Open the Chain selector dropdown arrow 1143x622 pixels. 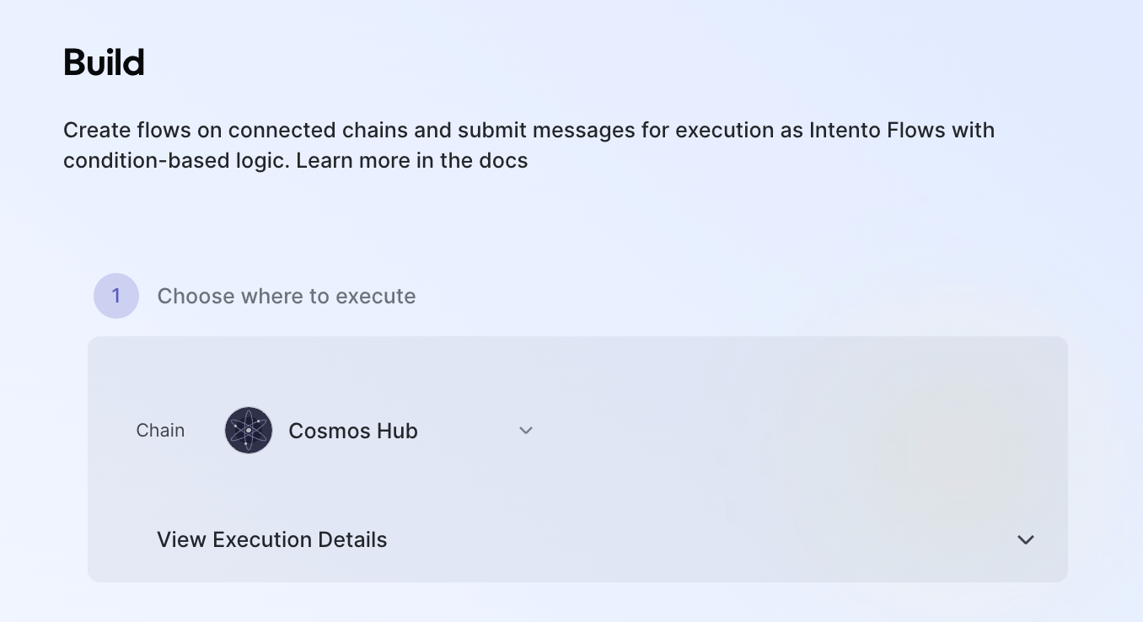(526, 431)
